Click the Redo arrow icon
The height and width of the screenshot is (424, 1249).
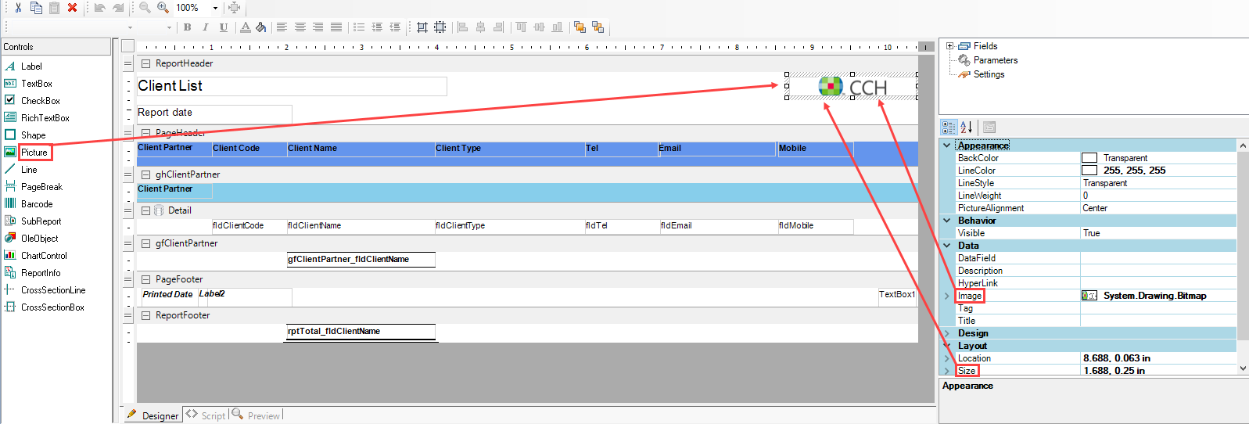click(118, 7)
